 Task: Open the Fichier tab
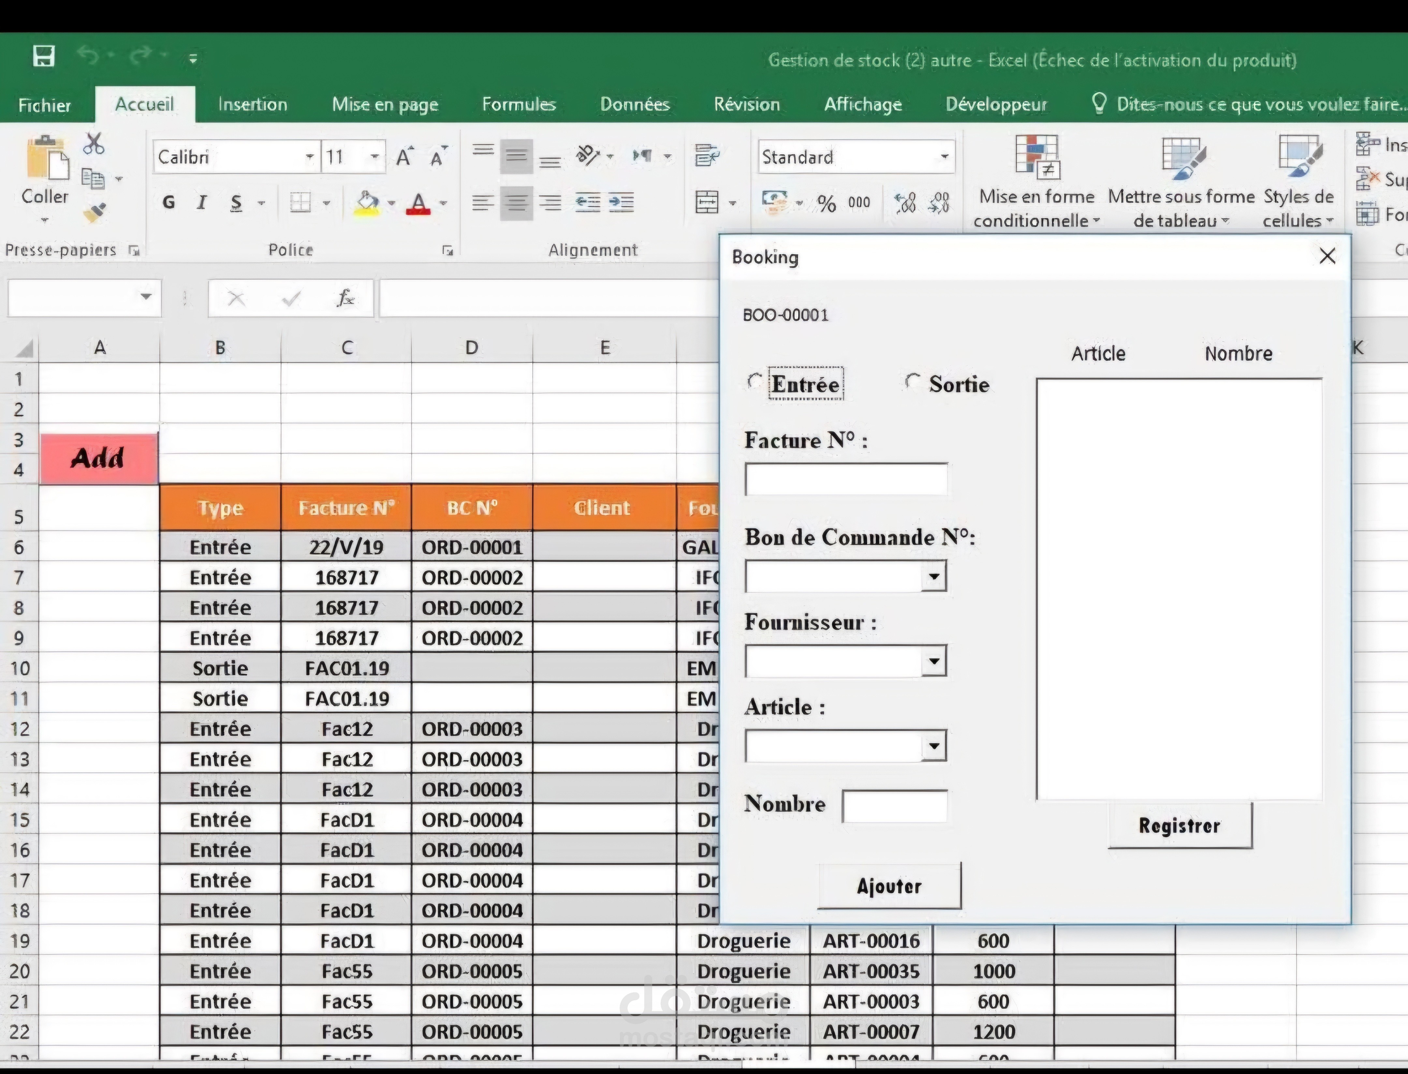pos(45,105)
